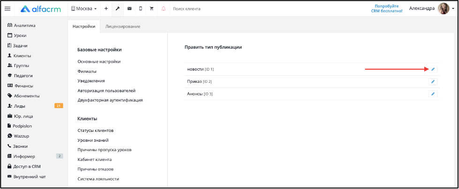Open Внутренний чат in the sidebar
This screenshot has height=189, width=459.
(x=26, y=177)
